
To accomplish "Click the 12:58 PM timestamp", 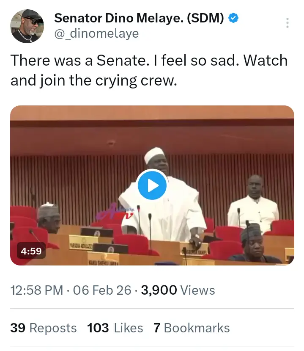I will tap(37, 290).
